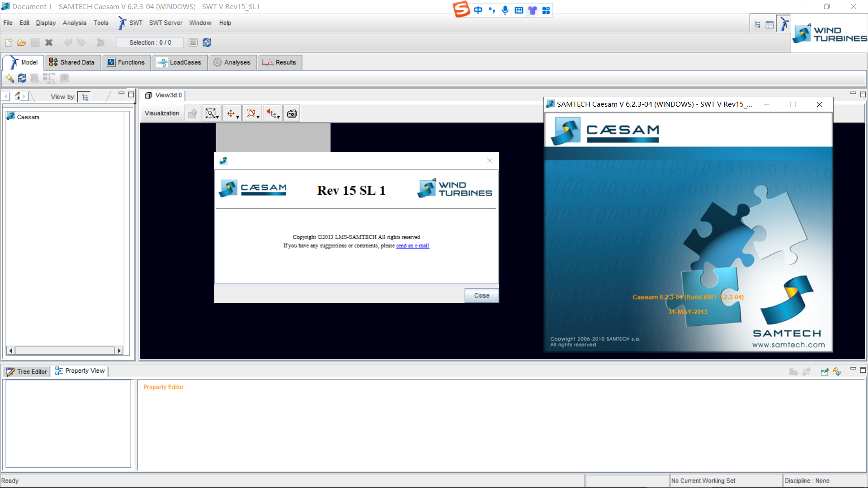Open axis orientation dropdown in Visualization toolbar
The height and width of the screenshot is (488, 868).
(x=273, y=113)
